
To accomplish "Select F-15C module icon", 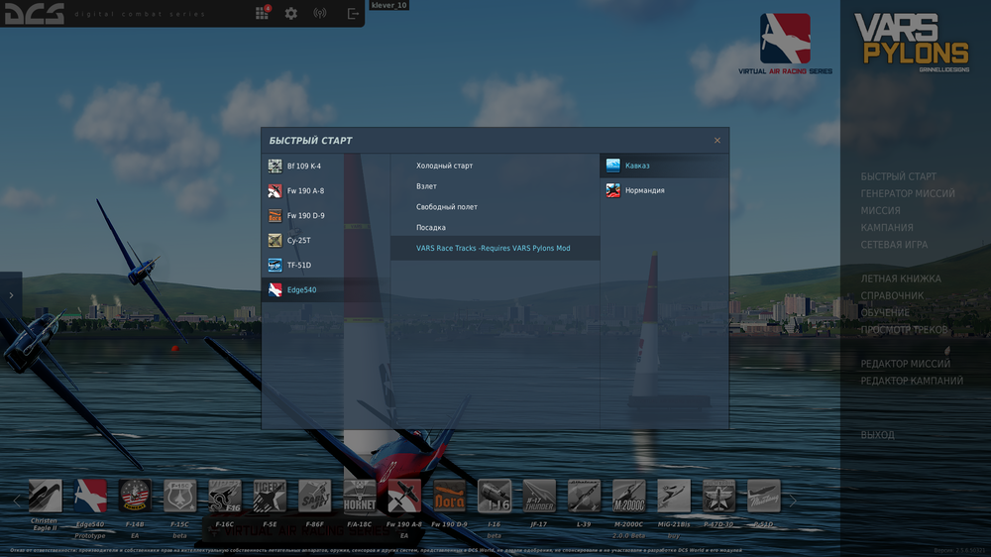I will point(179,496).
